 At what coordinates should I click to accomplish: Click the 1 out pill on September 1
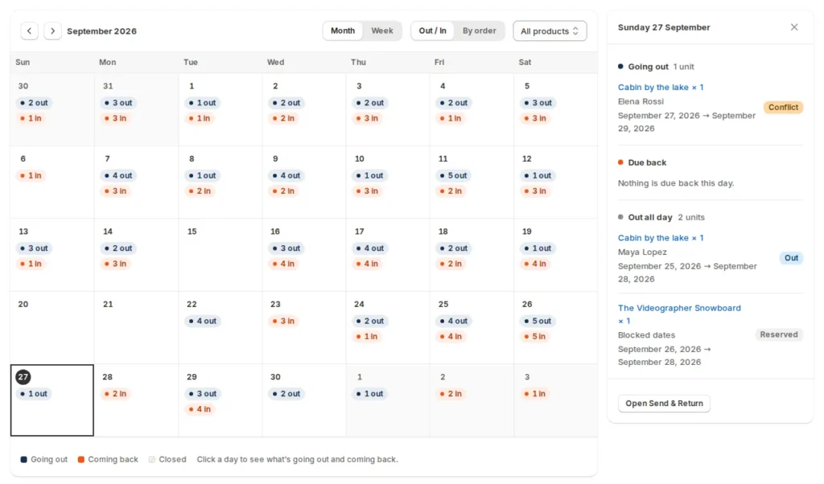click(203, 103)
